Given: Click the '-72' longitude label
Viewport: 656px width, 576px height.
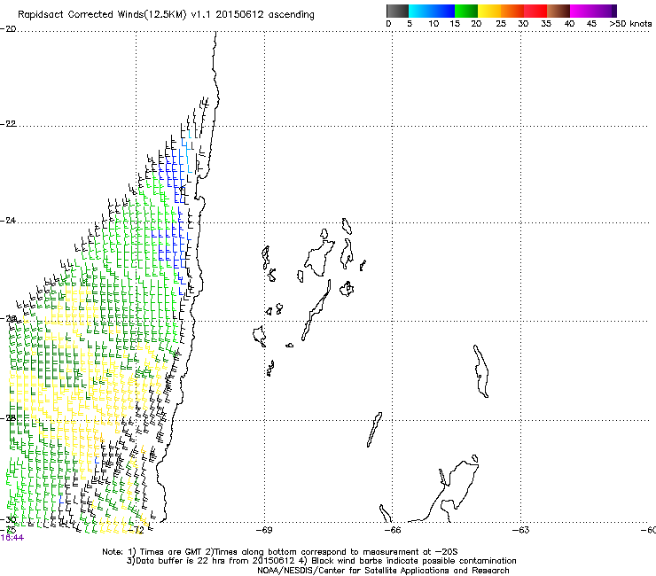Looking at the screenshot, I should point(136,530).
